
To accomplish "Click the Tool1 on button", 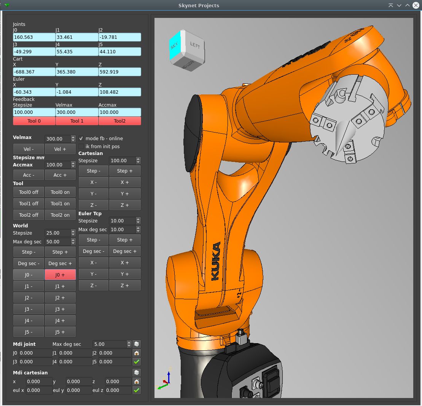I will click(x=60, y=203).
